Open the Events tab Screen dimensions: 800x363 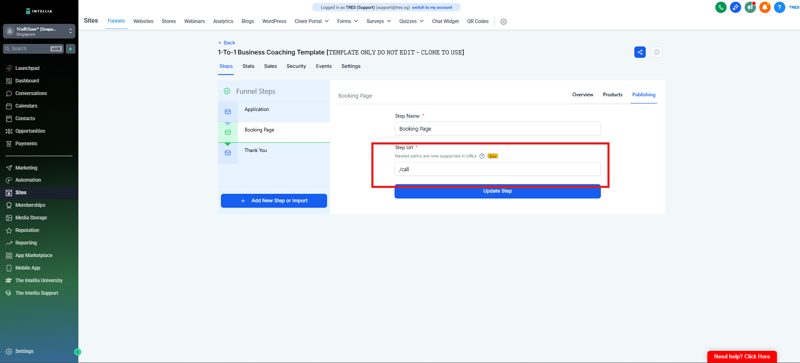tap(324, 66)
